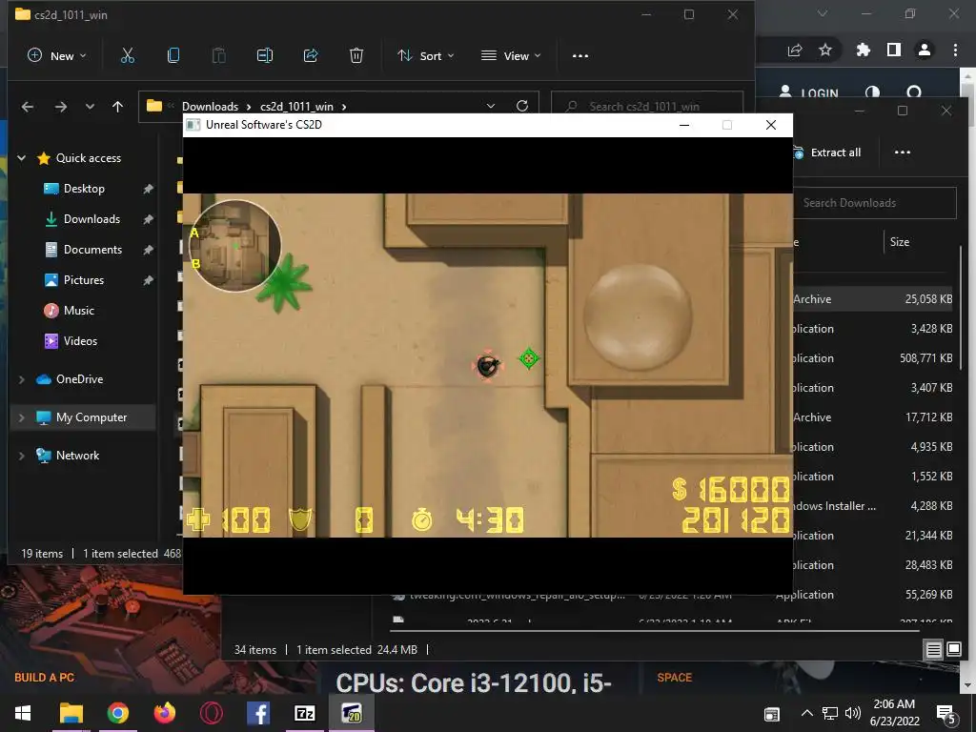Screen dimensions: 976x732
Task: Open Downloads in Quick access sidebar
Action: [91, 219]
